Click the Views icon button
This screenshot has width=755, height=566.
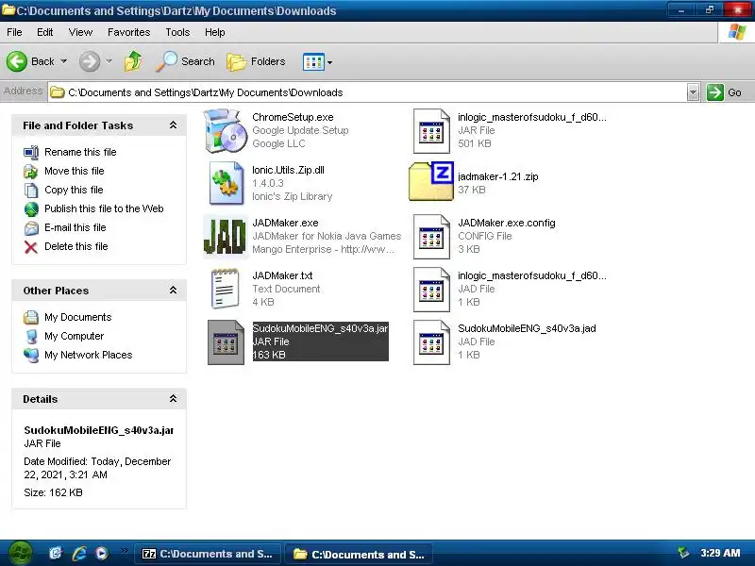[x=313, y=62]
